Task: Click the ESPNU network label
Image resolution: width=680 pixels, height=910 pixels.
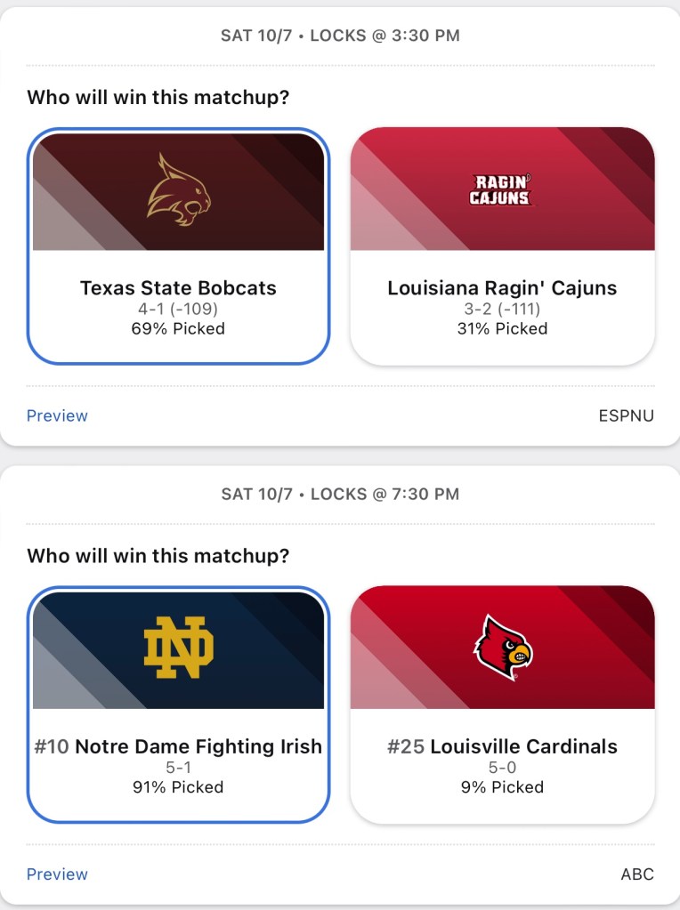Action: [626, 415]
